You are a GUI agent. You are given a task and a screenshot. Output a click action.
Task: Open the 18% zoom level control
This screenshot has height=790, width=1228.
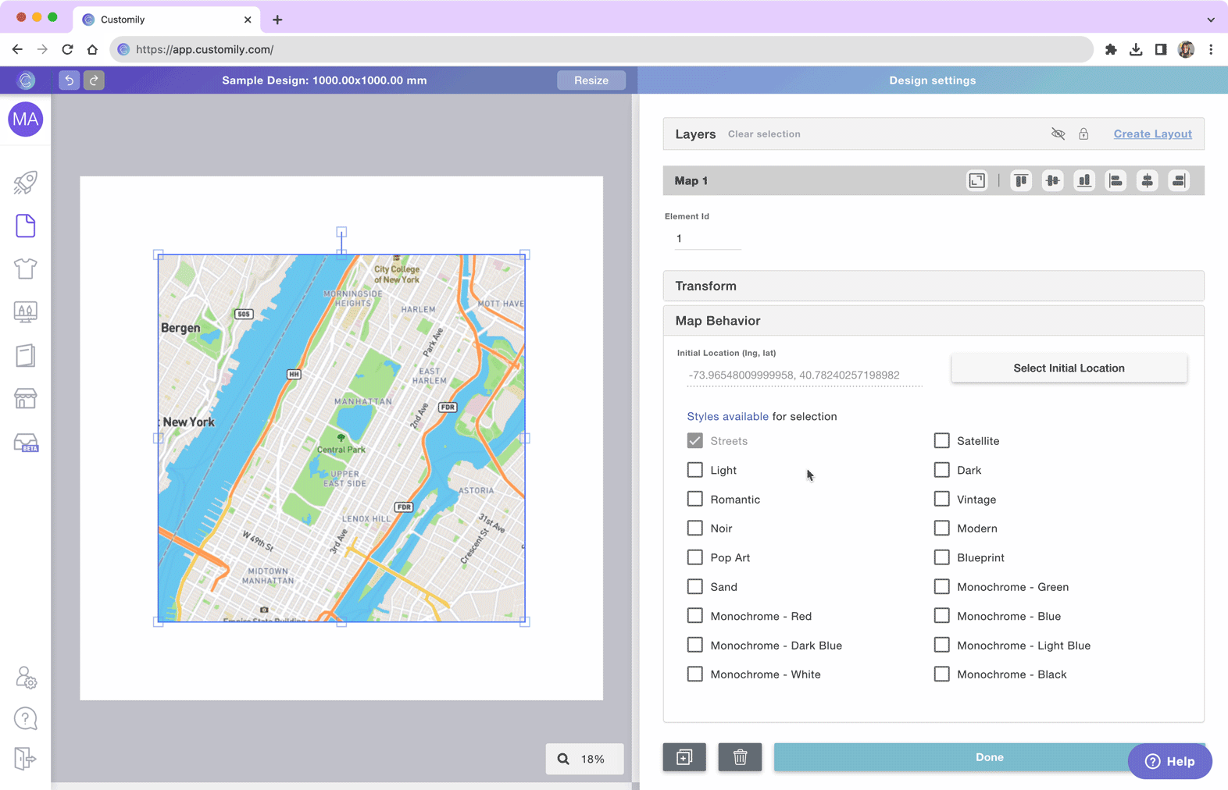coord(584,759)
